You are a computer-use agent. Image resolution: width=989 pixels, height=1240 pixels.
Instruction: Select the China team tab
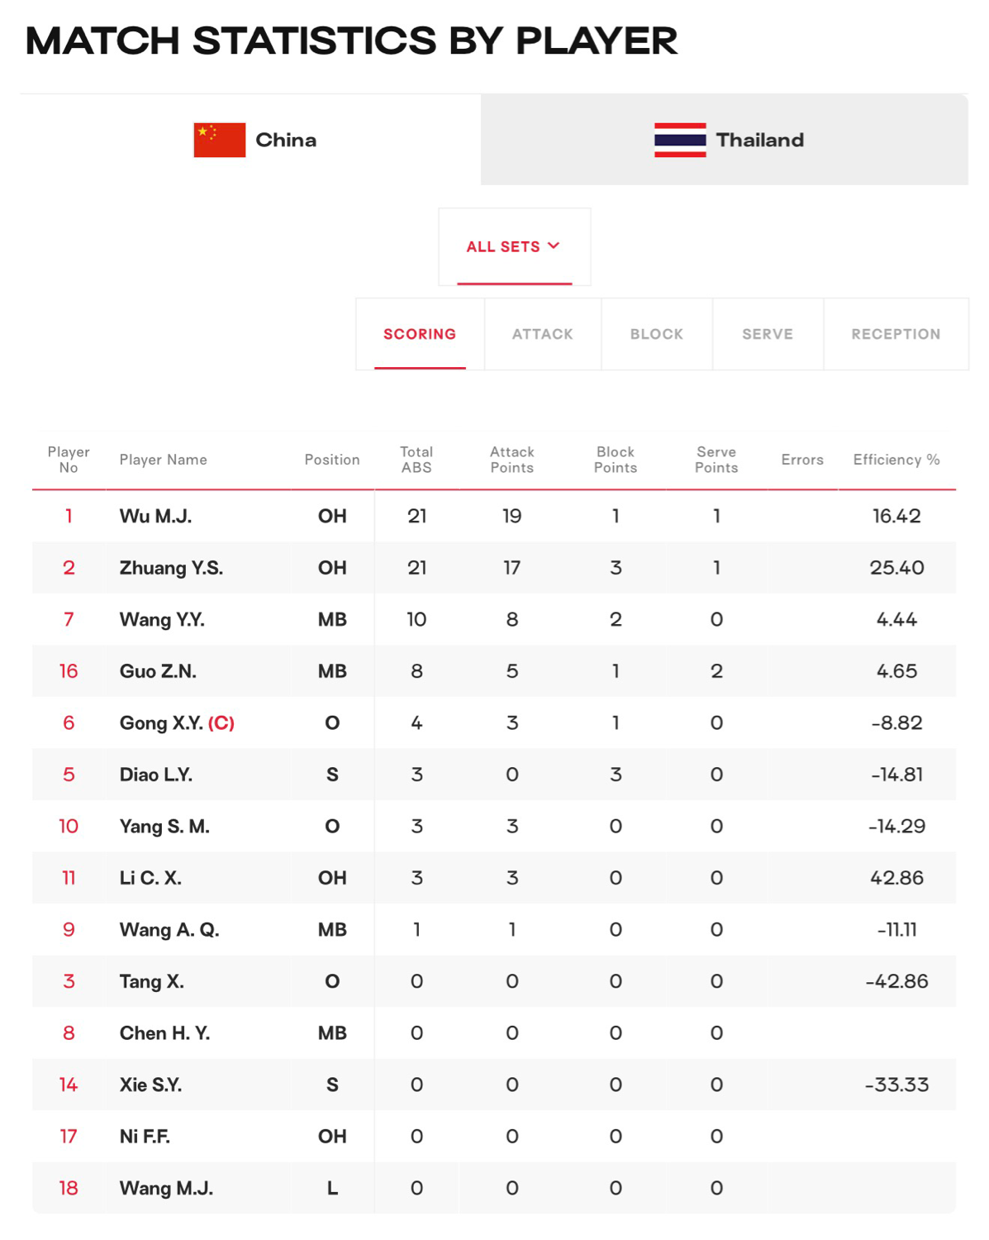pyautogui.click(x=250, y=140)
